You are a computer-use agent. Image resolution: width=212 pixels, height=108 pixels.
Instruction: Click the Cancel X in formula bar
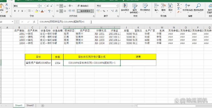click(x=23, y=22)
